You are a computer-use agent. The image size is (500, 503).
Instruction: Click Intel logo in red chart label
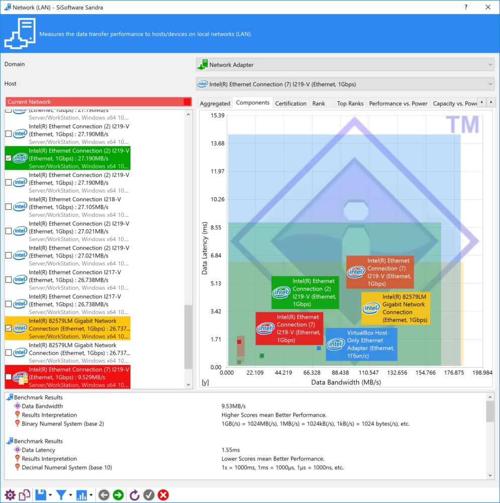click(265, 328)
